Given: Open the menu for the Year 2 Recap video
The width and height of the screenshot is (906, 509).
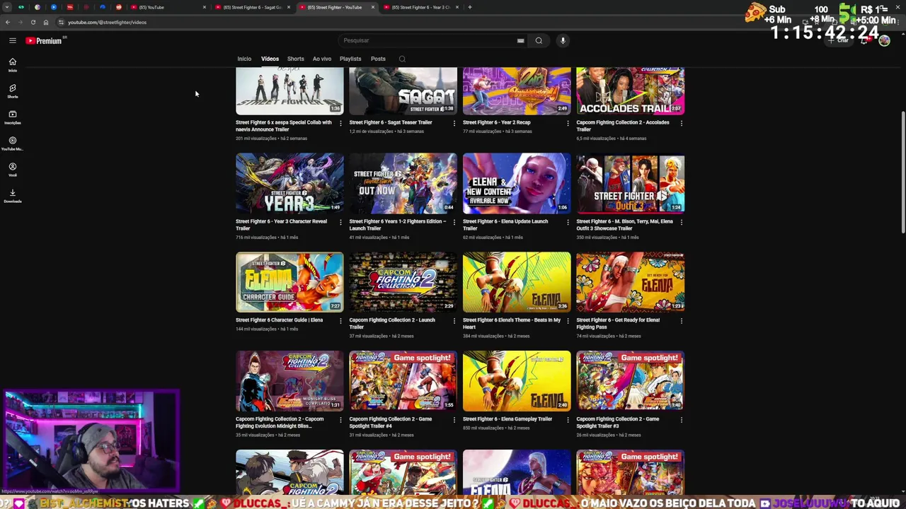Looking at the screenshot, I should 568,123.
